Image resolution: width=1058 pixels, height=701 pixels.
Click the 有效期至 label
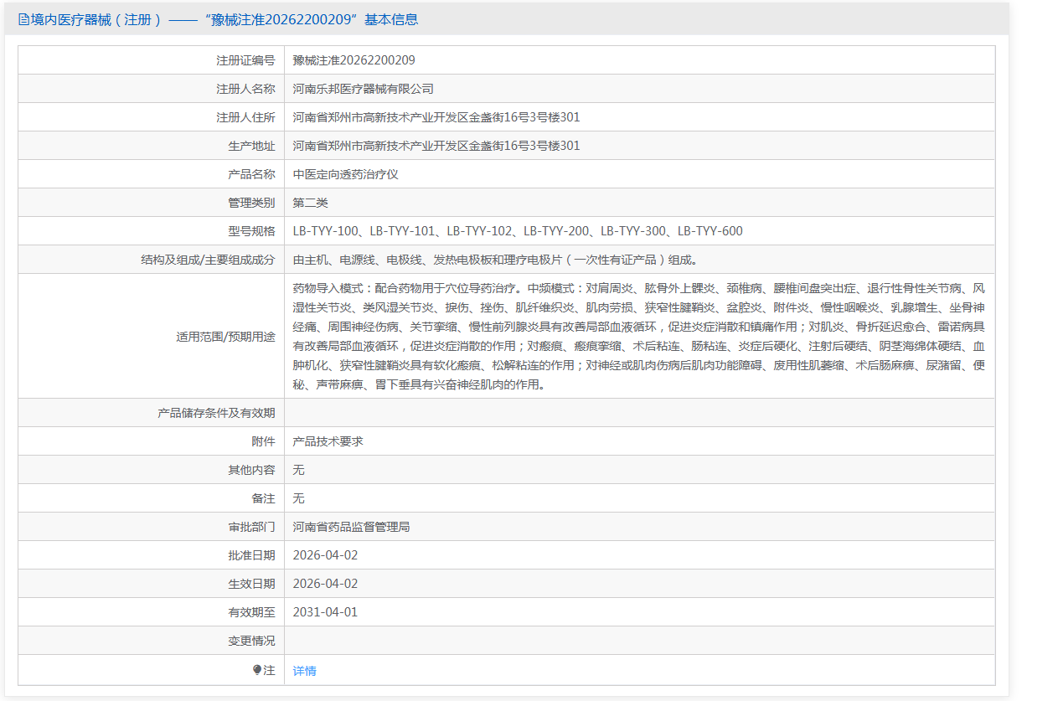click(251, 612)
